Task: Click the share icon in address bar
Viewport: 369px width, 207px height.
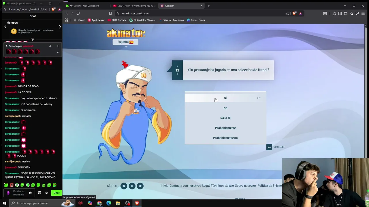Action: [x=287, y=14]
